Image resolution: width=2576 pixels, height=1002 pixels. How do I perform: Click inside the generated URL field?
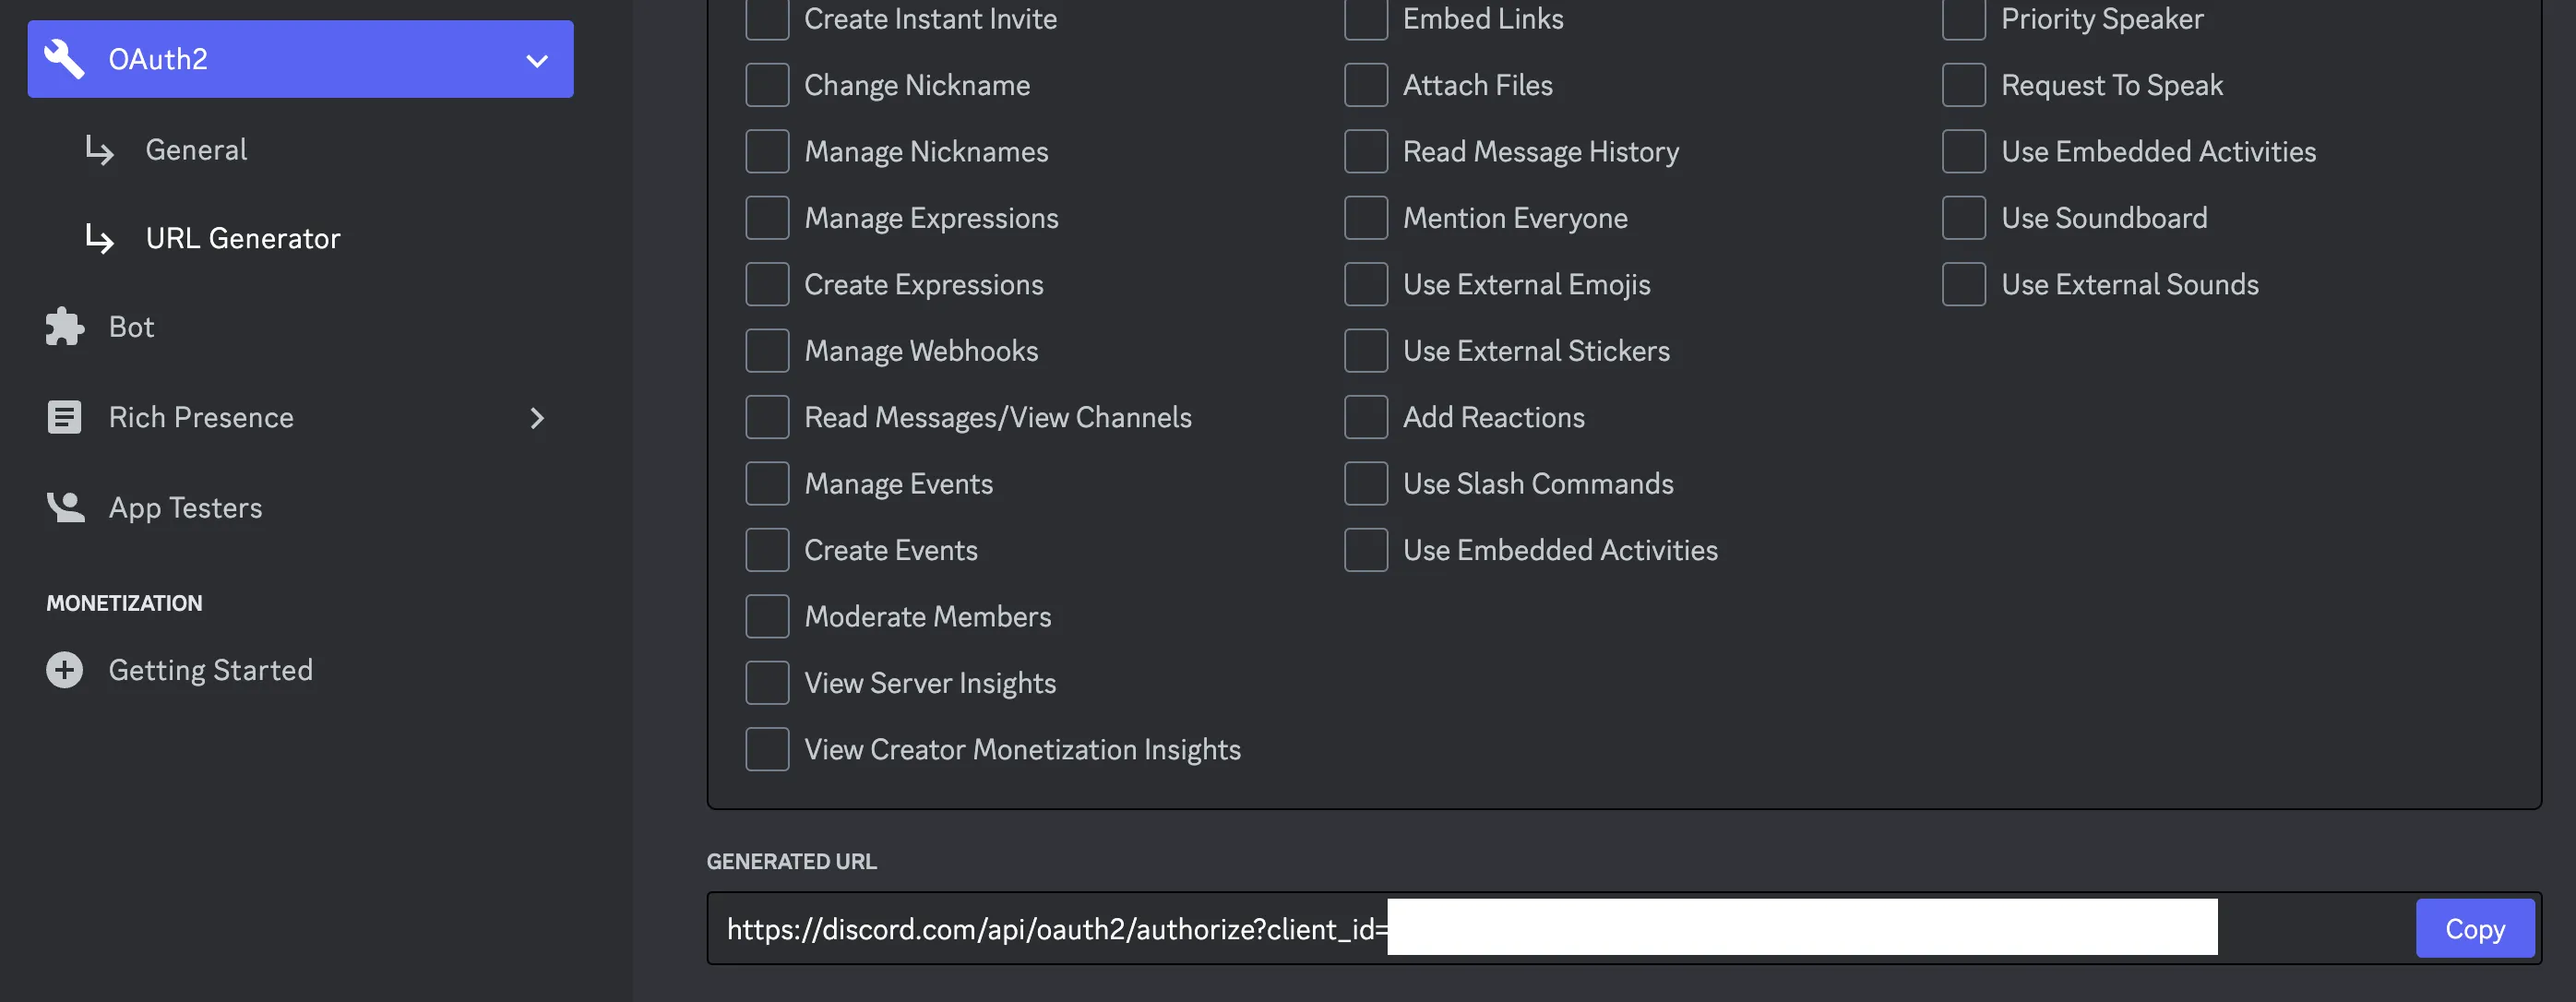click(1050, 929)
